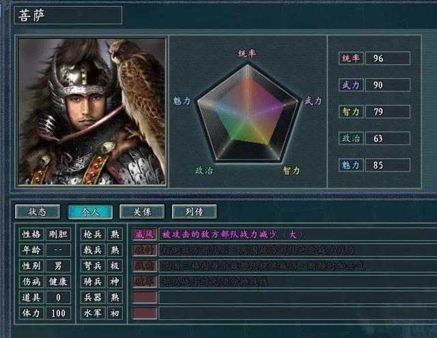This screenshot has width=437, height=338.
Task: Click the first empty red skill slot
Action: (145, 297)
